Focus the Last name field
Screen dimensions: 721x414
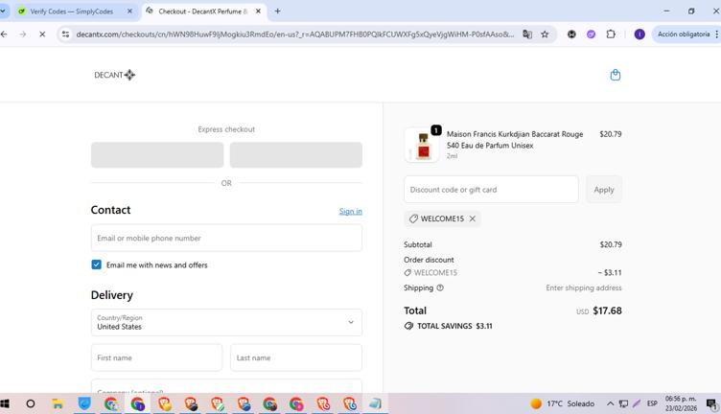pyautogui.click(x=295, y=357)
